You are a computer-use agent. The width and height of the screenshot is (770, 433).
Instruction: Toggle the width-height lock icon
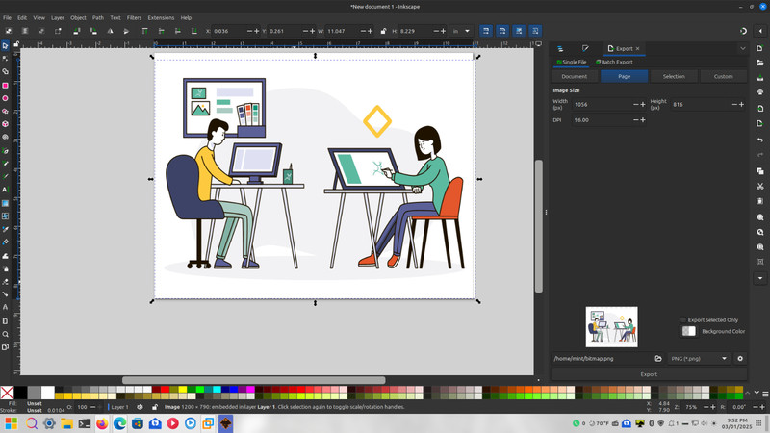pyautogui.click(x=383, y=31)
